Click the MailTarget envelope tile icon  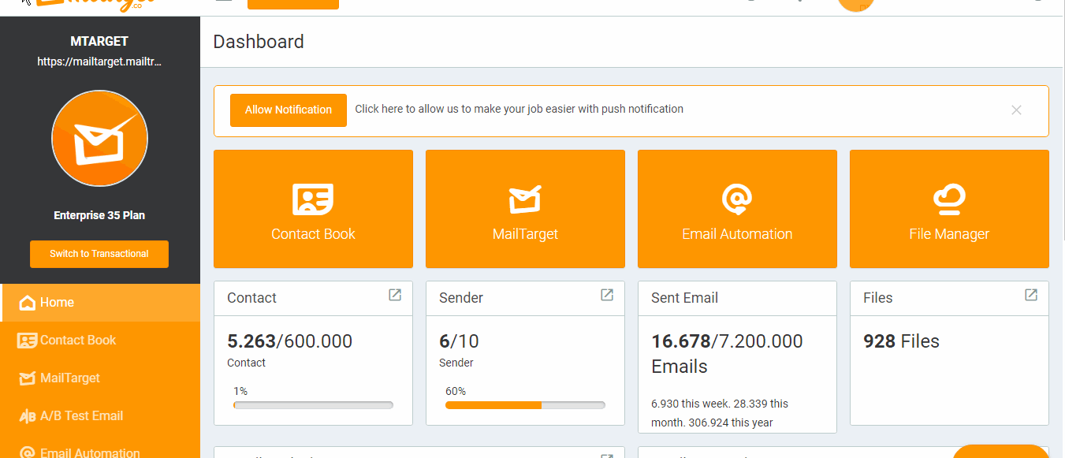(525, 199)
